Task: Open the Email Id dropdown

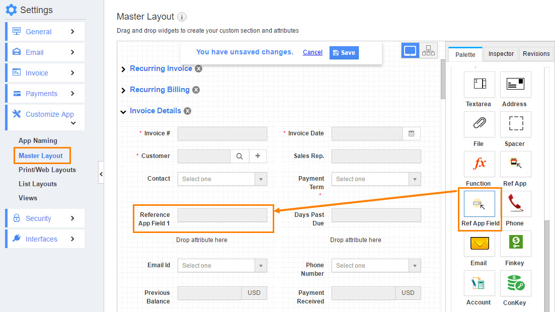Action: click(222, 266)
